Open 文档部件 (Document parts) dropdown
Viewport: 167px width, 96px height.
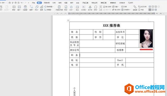click(126, 10)
